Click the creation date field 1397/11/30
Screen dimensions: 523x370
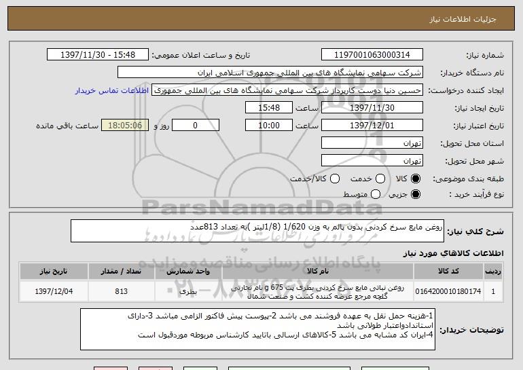[372, 108]
